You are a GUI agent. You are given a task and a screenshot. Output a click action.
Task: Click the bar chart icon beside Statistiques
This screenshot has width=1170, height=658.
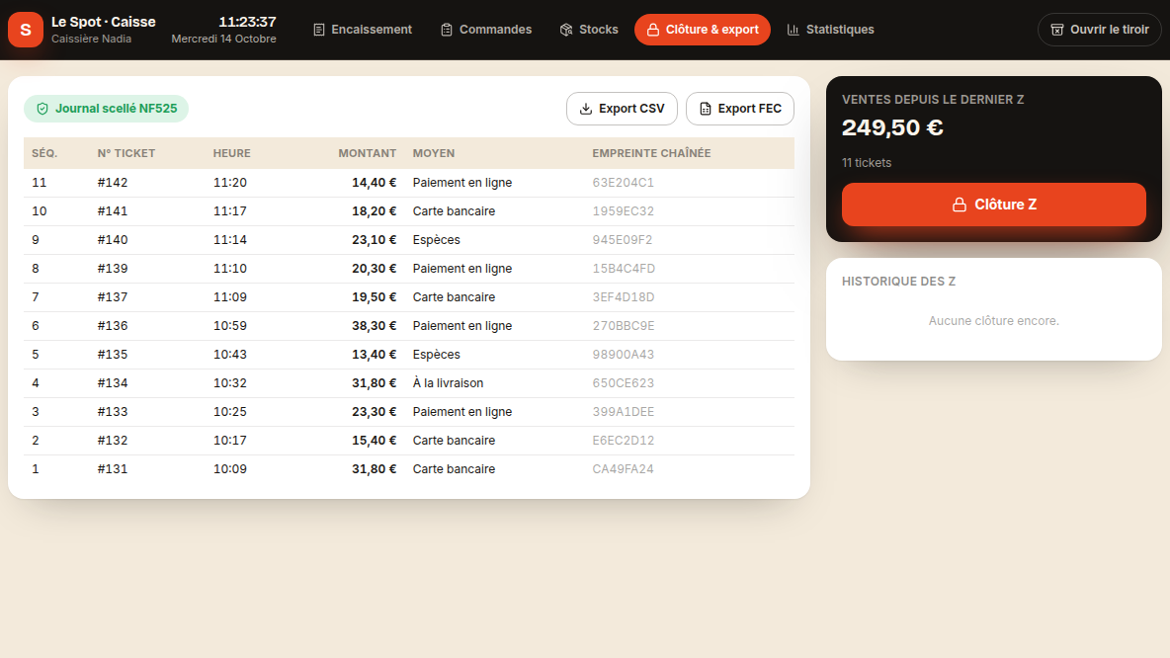[794, 30]
